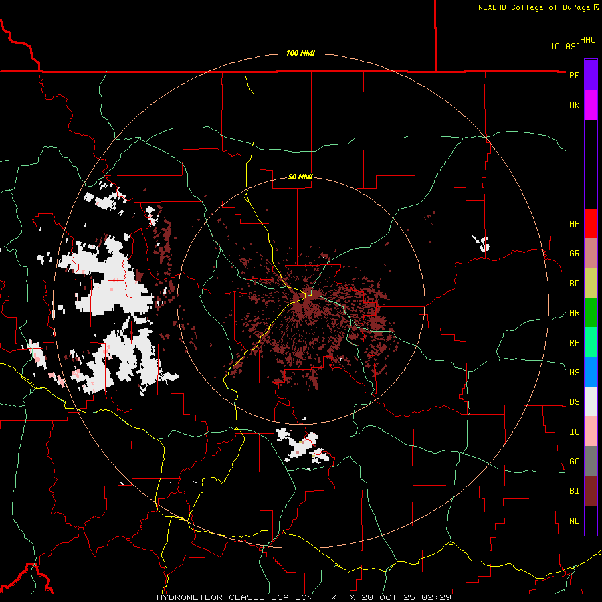Click the HHC product label
The width and height of the screenshot is (602, 602).
[588, 40]
